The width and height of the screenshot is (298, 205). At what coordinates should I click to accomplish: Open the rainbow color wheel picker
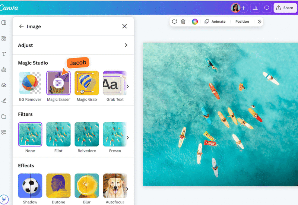pos(195,22)
